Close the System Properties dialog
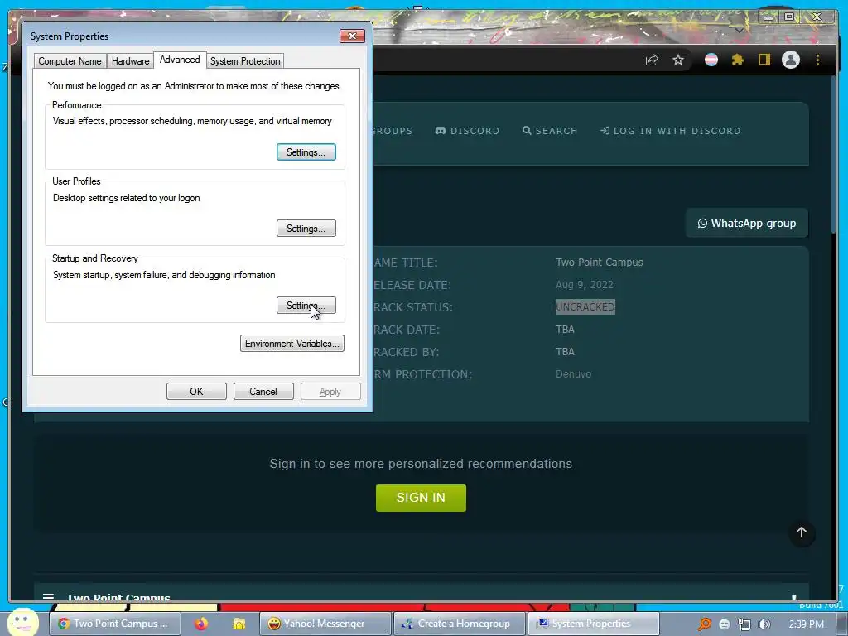Viewport: 848px width, 636px height. click(x=352, y=36)
